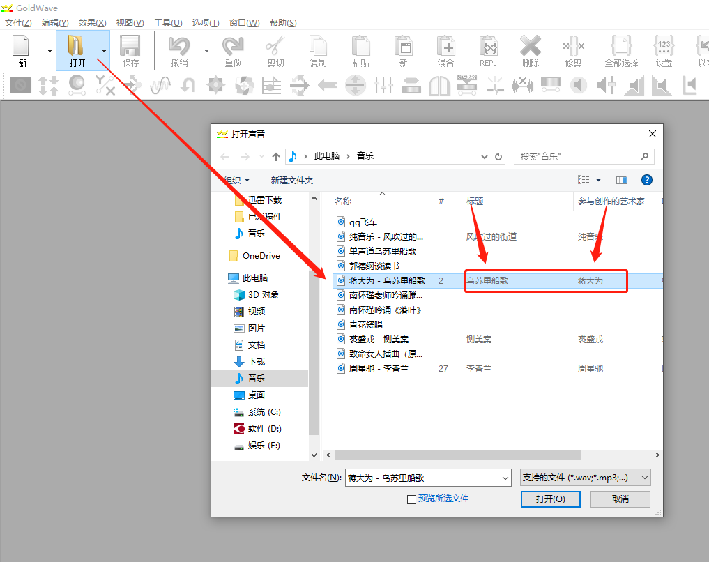The image size is (709, 562).
Task: Tick the 预览所选文件 checkbox
Action: click(x=411, y=499)
